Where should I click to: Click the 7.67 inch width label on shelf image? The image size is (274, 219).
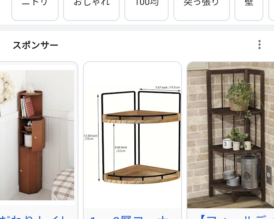167,87
